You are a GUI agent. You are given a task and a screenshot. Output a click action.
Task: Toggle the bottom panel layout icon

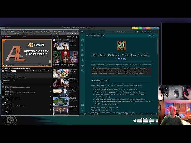coord(148,32)
